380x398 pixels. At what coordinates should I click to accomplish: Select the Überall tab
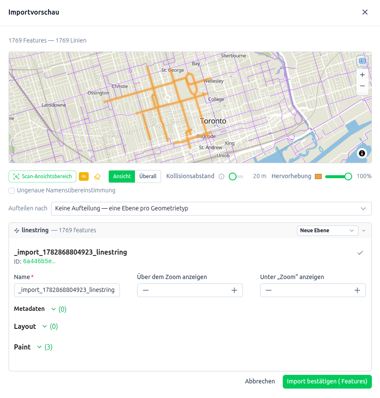[148, 176]
